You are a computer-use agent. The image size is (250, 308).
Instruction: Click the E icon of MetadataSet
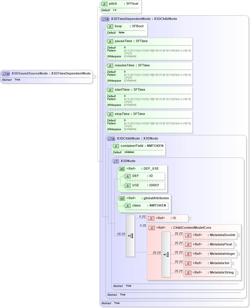coord(188,264)
